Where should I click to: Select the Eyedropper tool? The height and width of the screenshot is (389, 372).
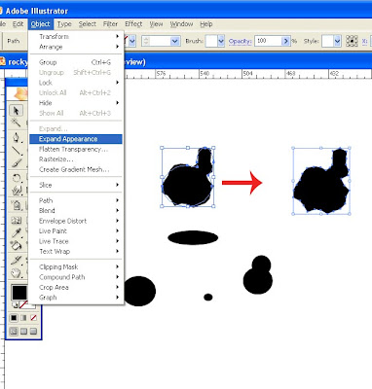pos(17,232)
